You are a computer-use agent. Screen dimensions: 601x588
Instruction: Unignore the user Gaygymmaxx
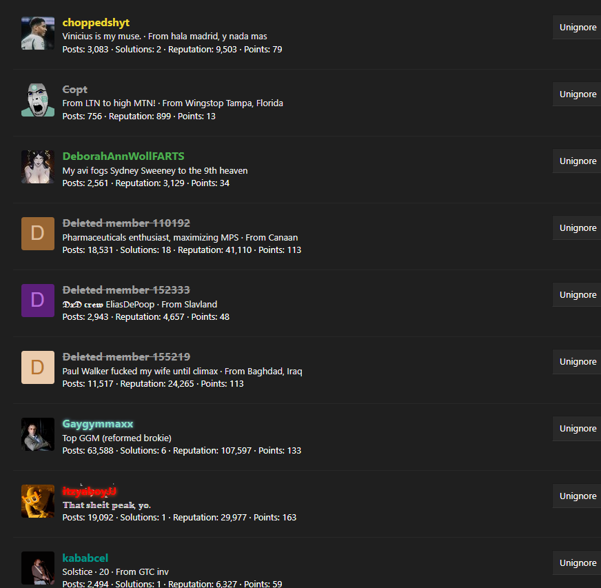tap(577, 429)
